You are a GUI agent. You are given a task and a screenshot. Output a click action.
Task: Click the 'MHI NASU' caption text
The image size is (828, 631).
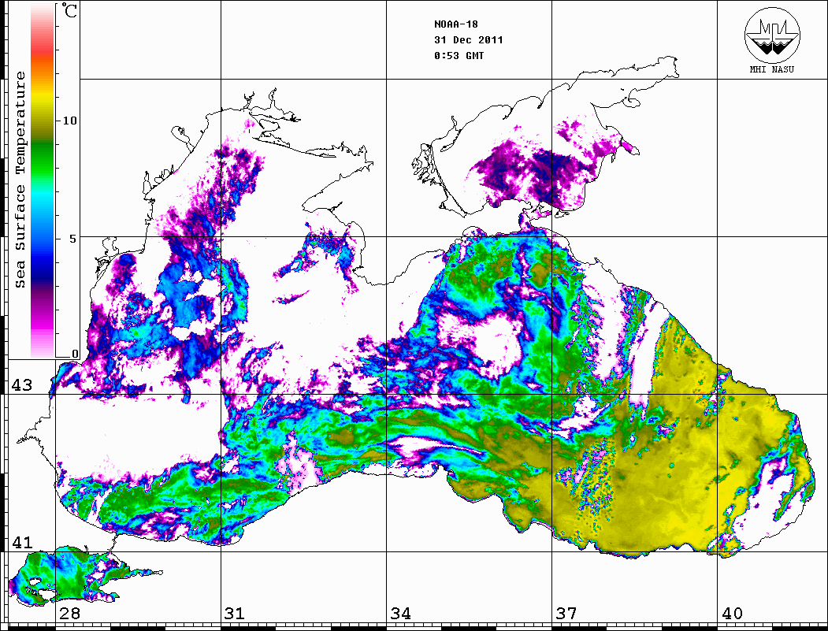(x=771, y=69)
